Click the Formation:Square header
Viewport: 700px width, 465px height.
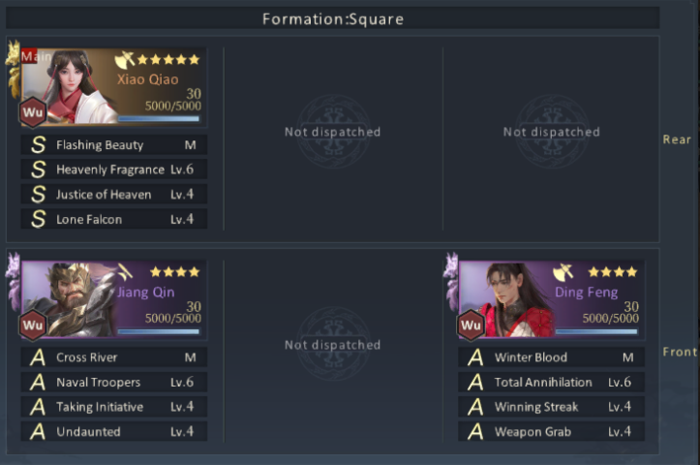(333, 19)
